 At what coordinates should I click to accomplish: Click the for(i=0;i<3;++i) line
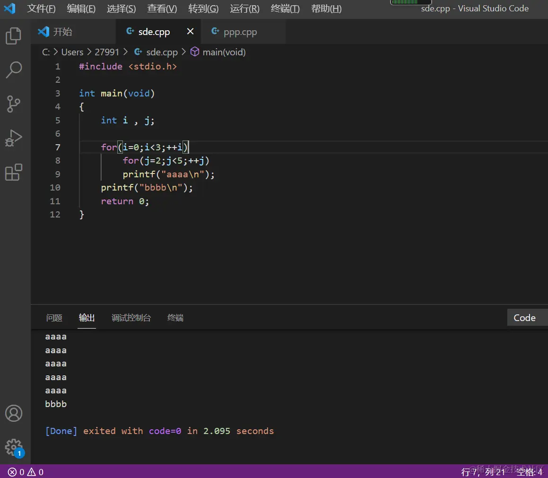[145, 147]
